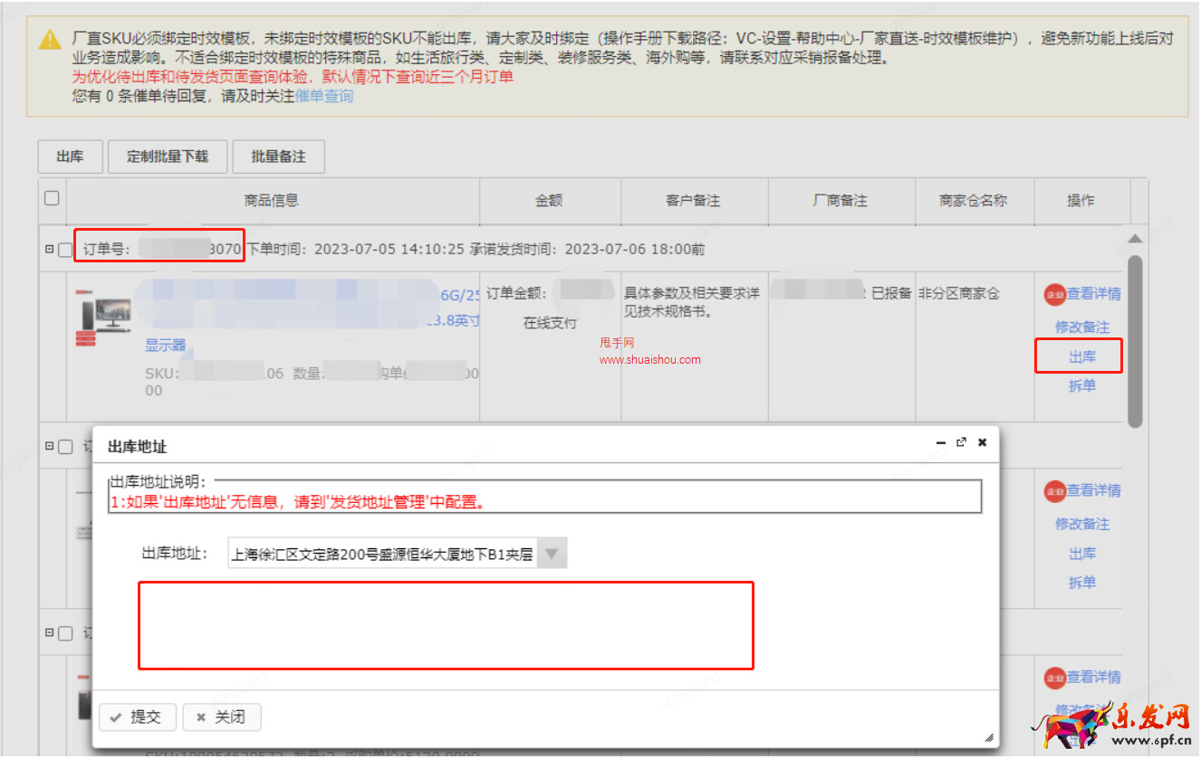Click the 批量备注 button

click(278, 156)
